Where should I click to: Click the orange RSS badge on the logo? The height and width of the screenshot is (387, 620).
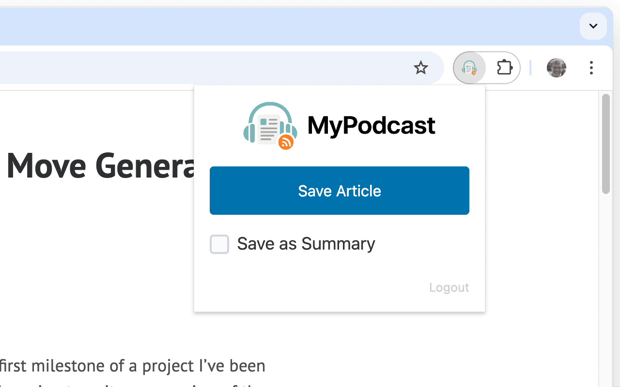[x=286, y=142]
